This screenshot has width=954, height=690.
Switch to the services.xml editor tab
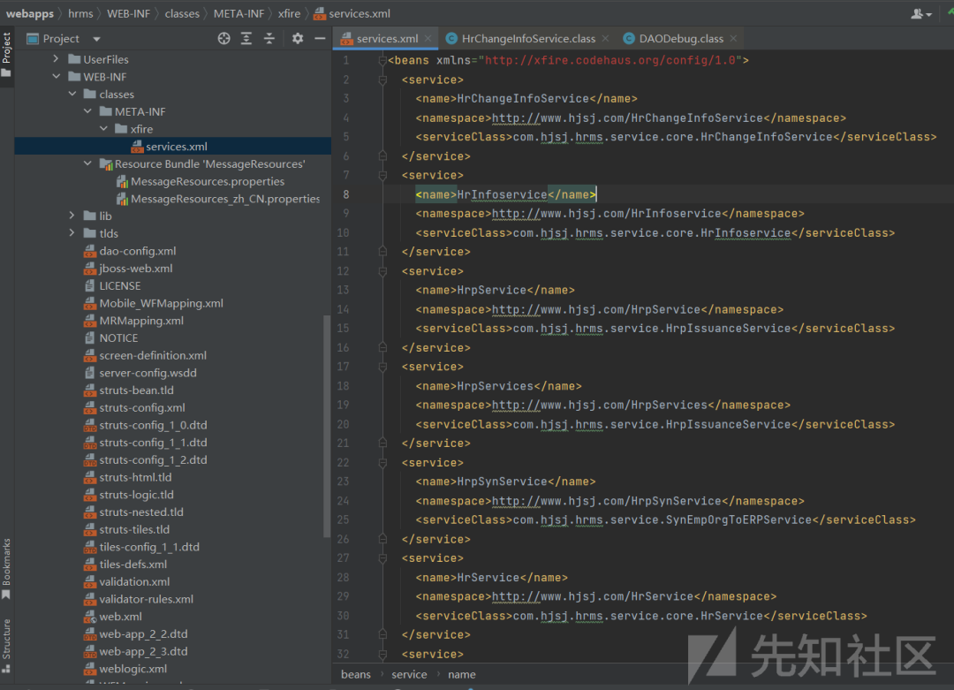(386, 38)
